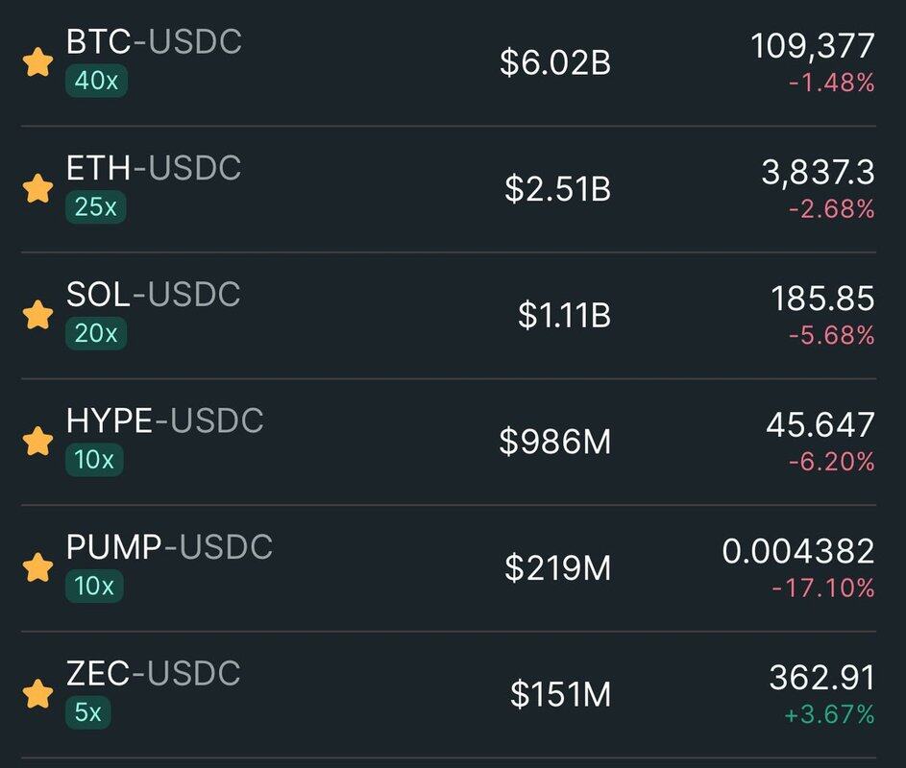
Task: Click BTC price 109,377
Action: tap(813, 45)
